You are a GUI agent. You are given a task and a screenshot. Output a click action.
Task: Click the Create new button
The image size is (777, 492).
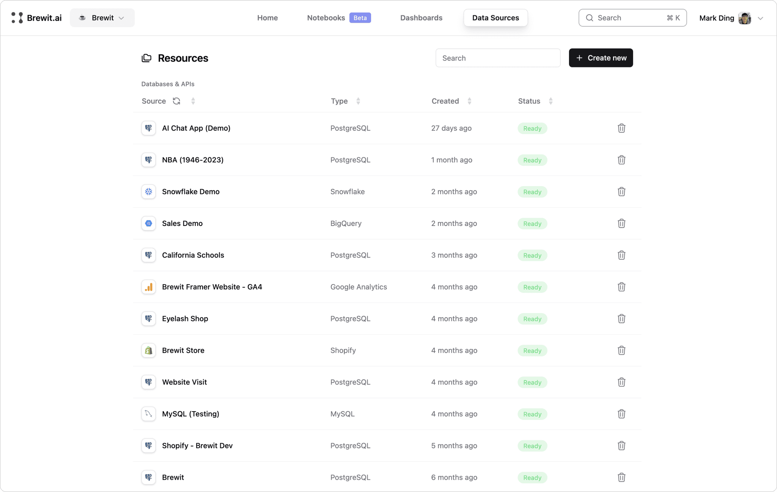(601, 58)
